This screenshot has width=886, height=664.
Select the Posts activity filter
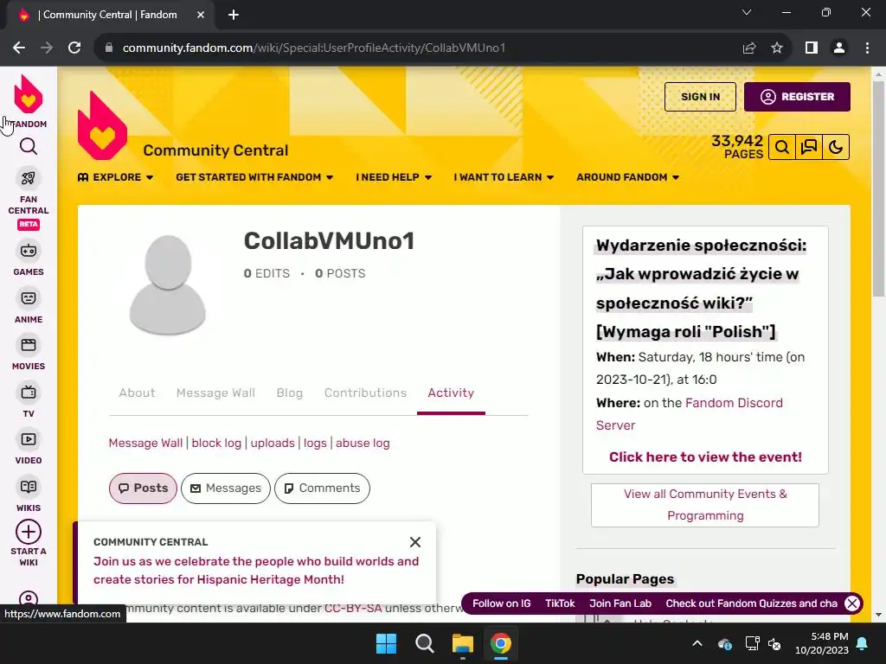pos(143,488)
